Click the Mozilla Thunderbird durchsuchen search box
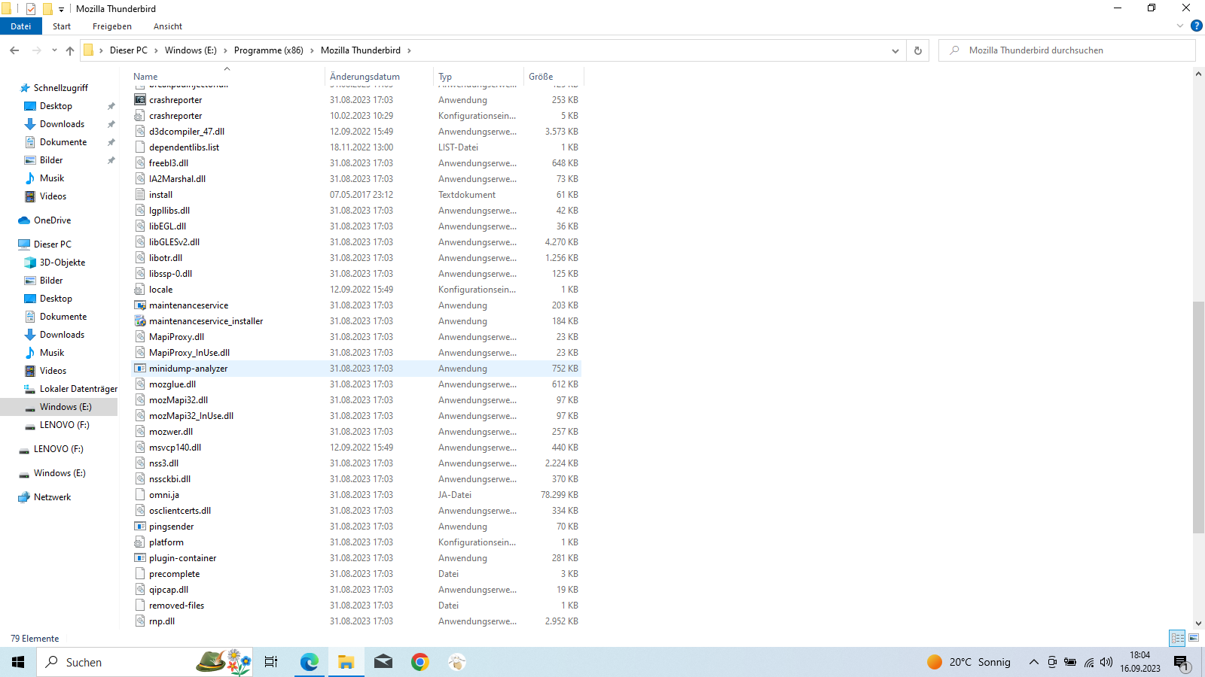 pos(1067,50)
